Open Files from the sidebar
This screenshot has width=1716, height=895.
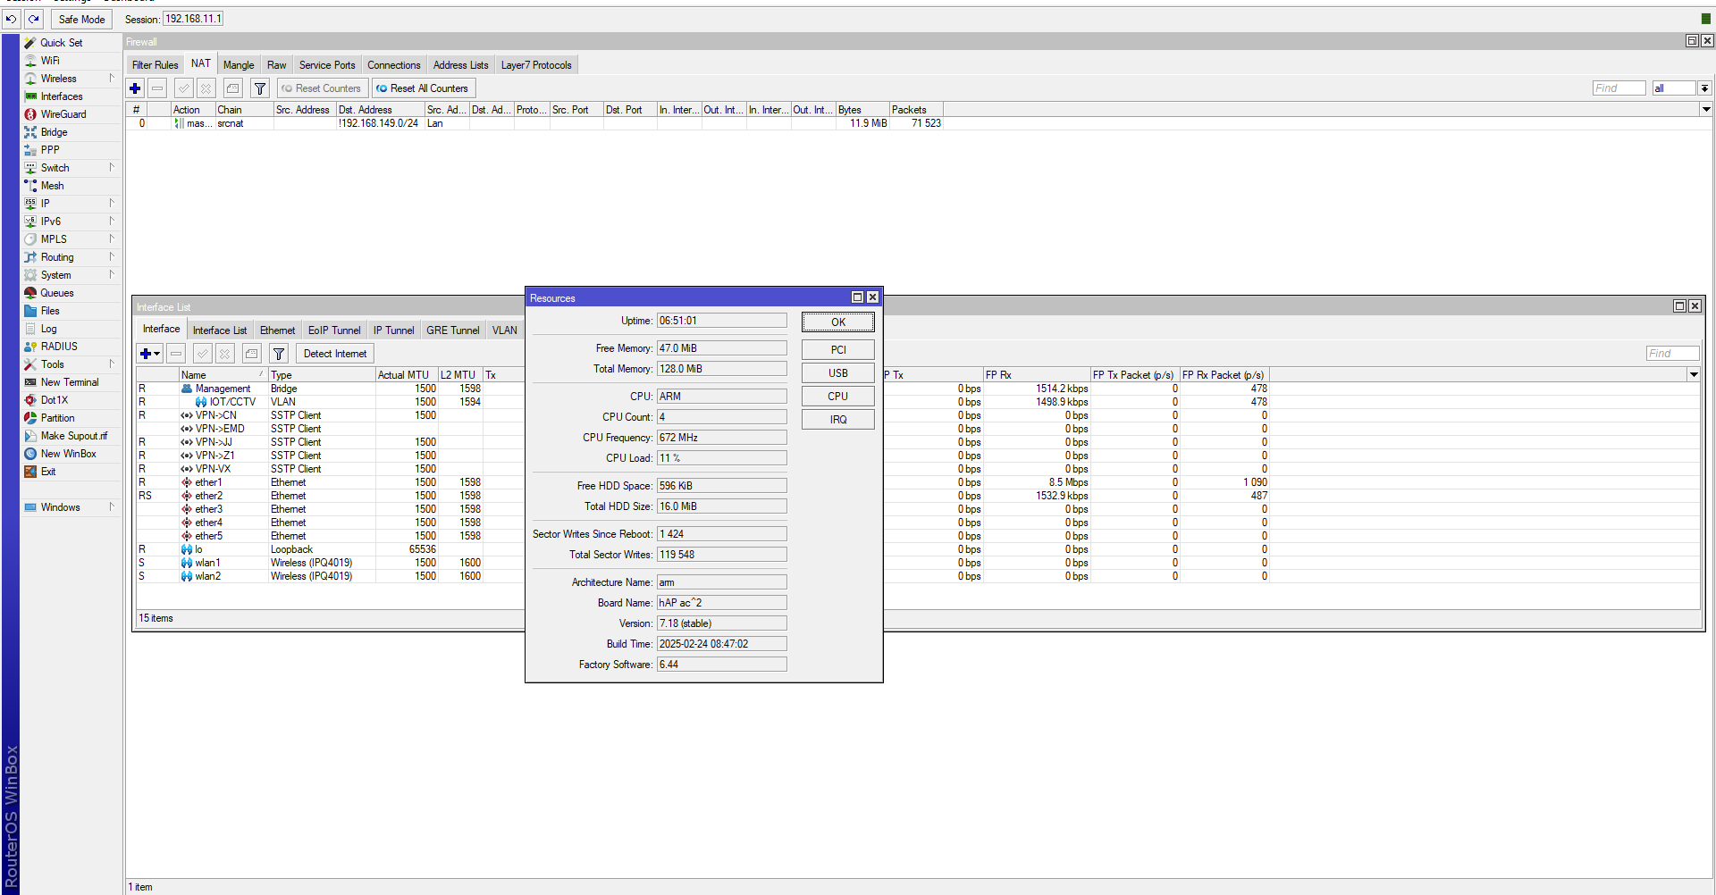pos(50,311)
